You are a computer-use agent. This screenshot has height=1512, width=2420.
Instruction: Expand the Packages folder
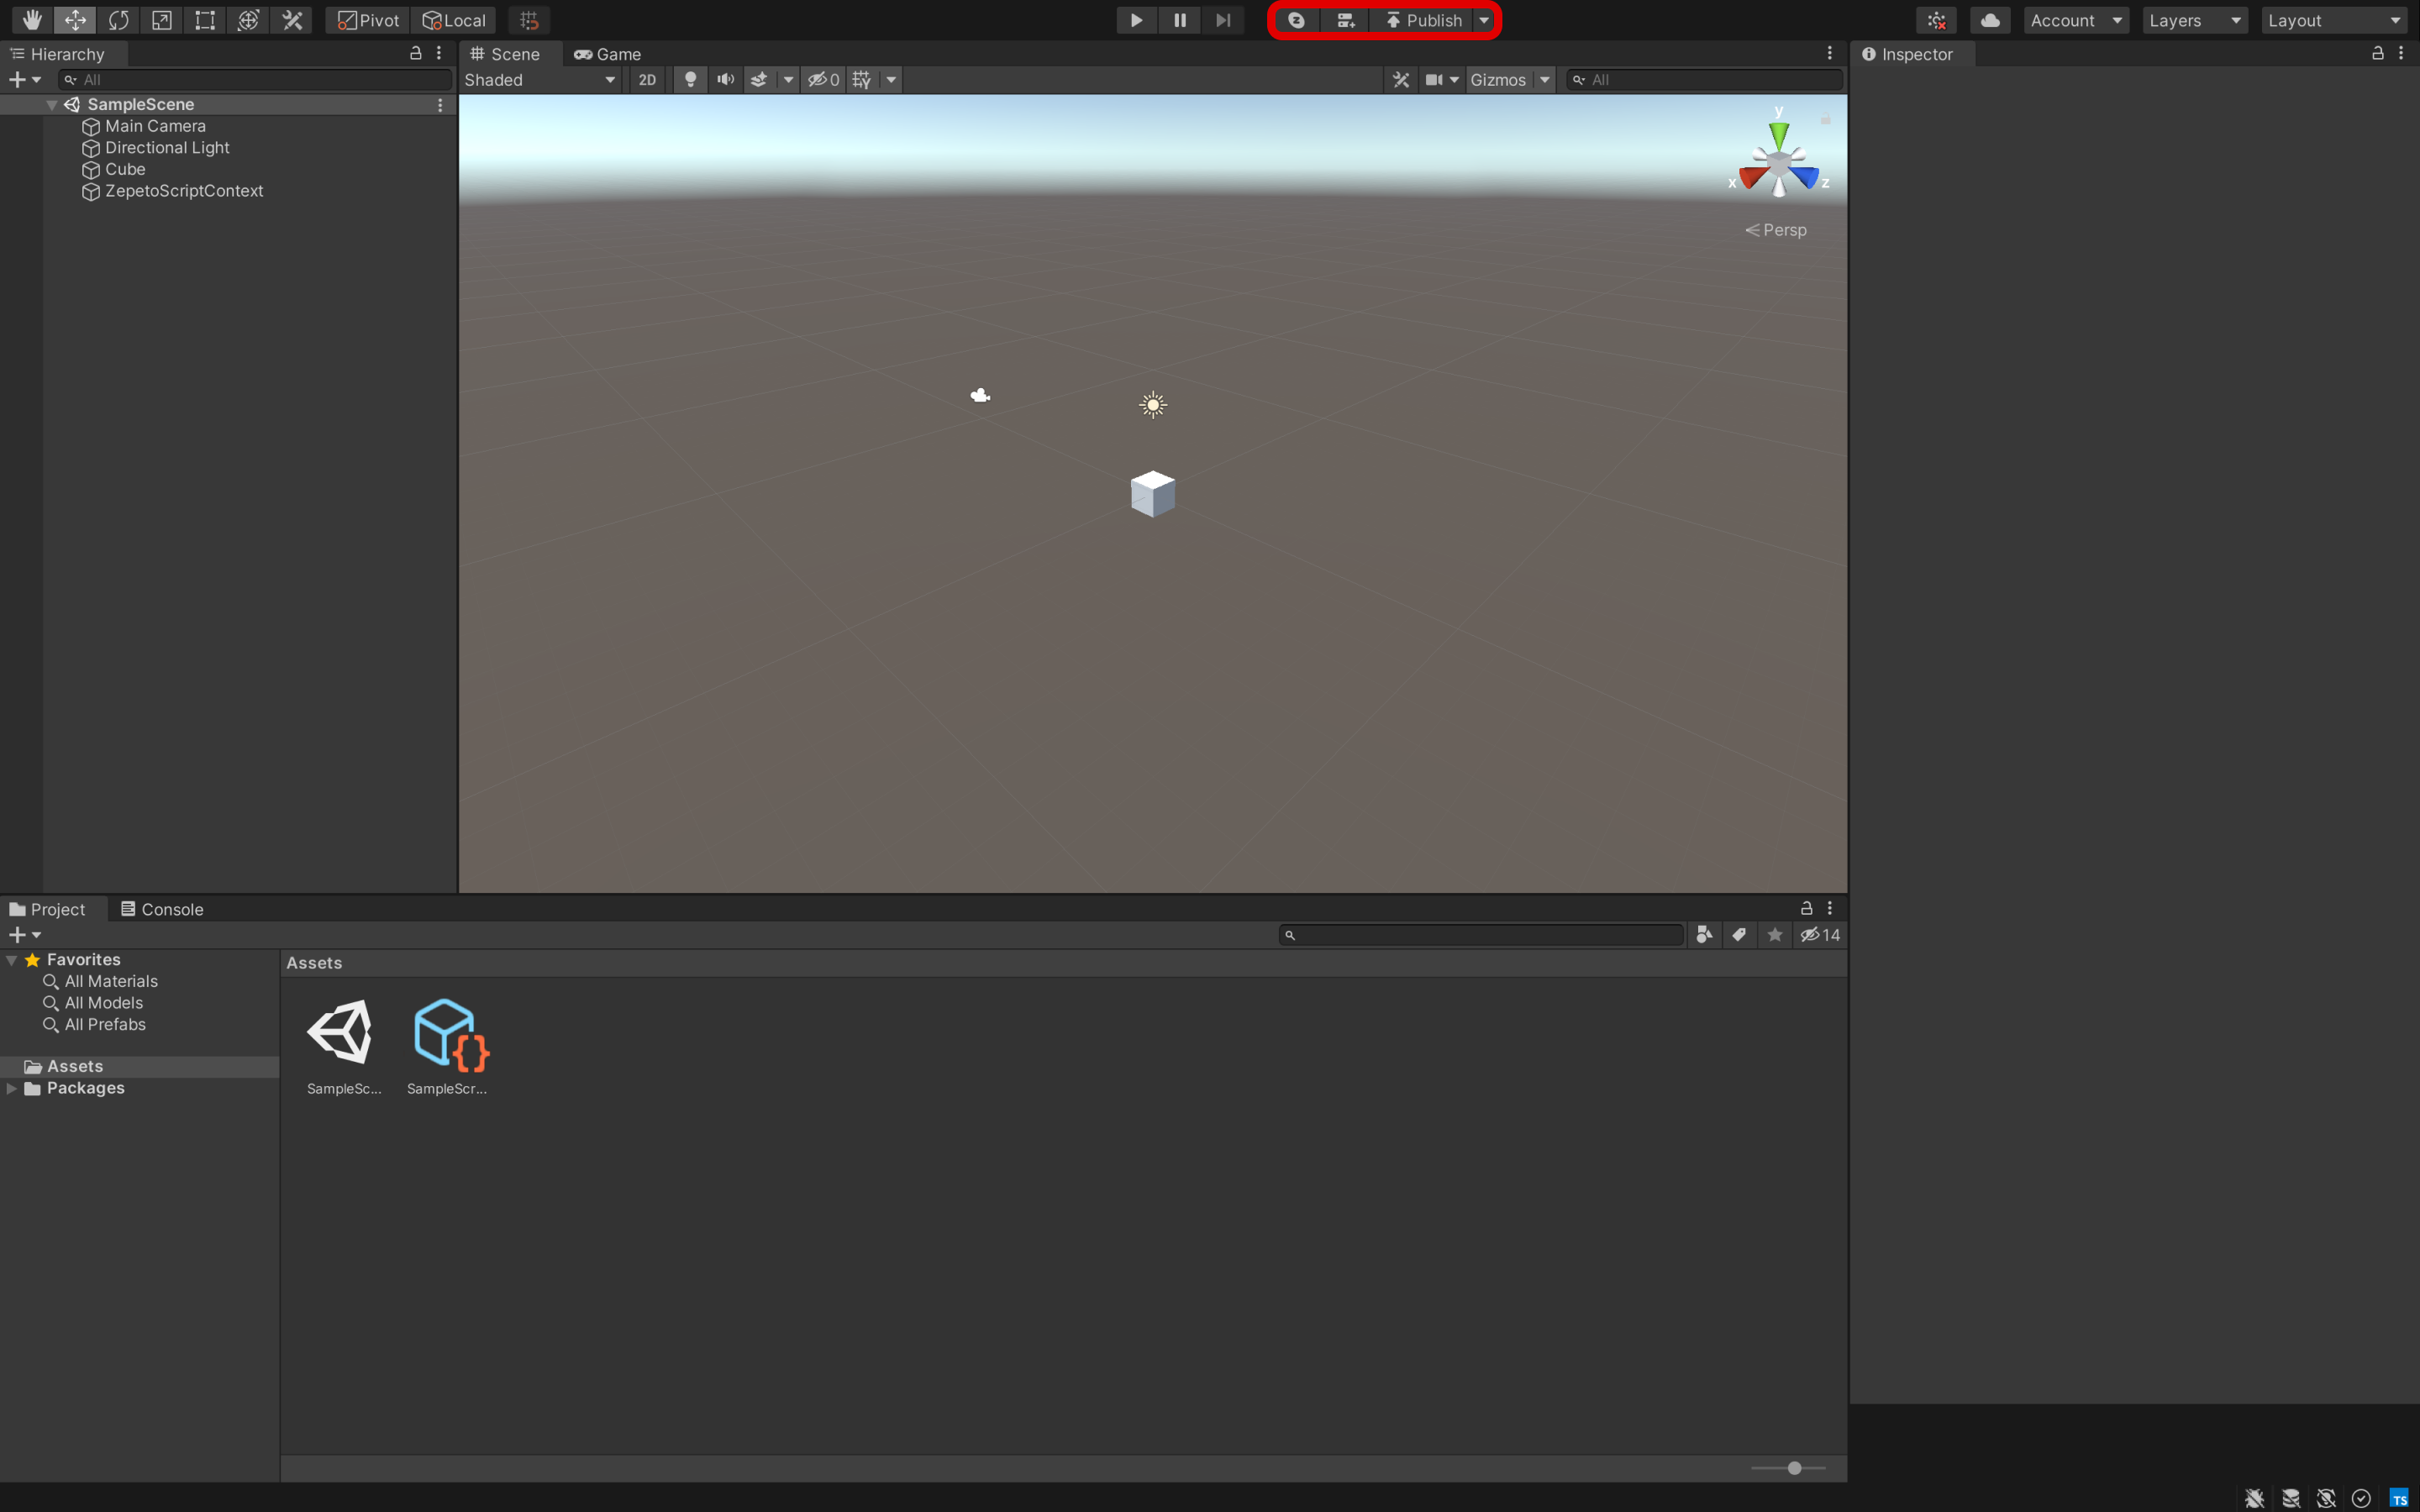click(12, 1088)
